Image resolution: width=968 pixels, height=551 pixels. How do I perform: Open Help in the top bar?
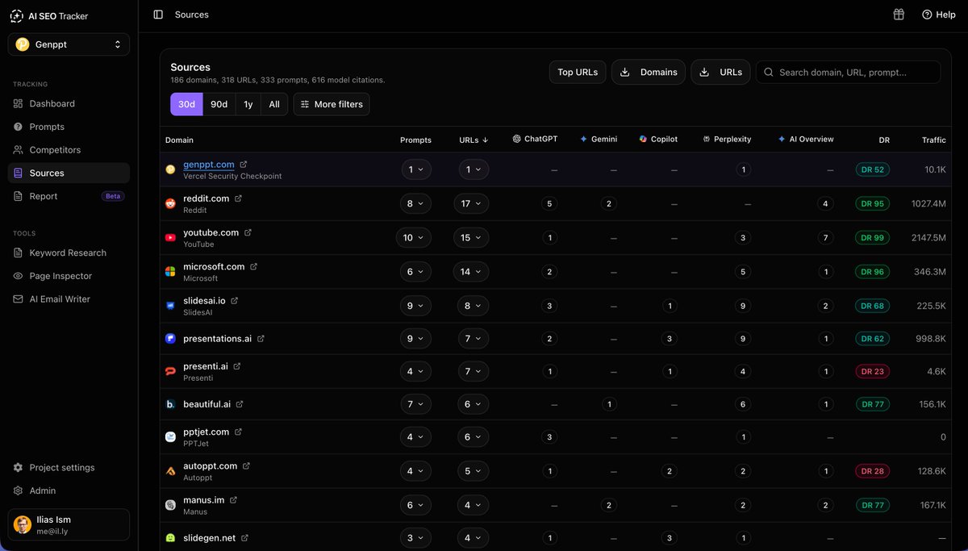click(x=939, y=15)
